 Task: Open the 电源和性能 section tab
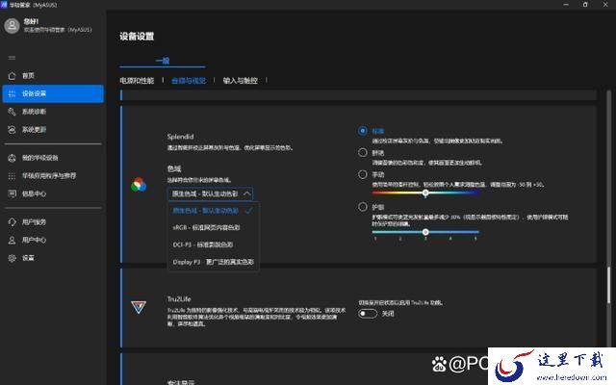pos(137,81)
